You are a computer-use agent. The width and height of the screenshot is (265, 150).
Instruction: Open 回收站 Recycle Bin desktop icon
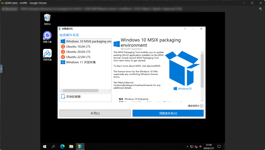click(x=47, y=19)
